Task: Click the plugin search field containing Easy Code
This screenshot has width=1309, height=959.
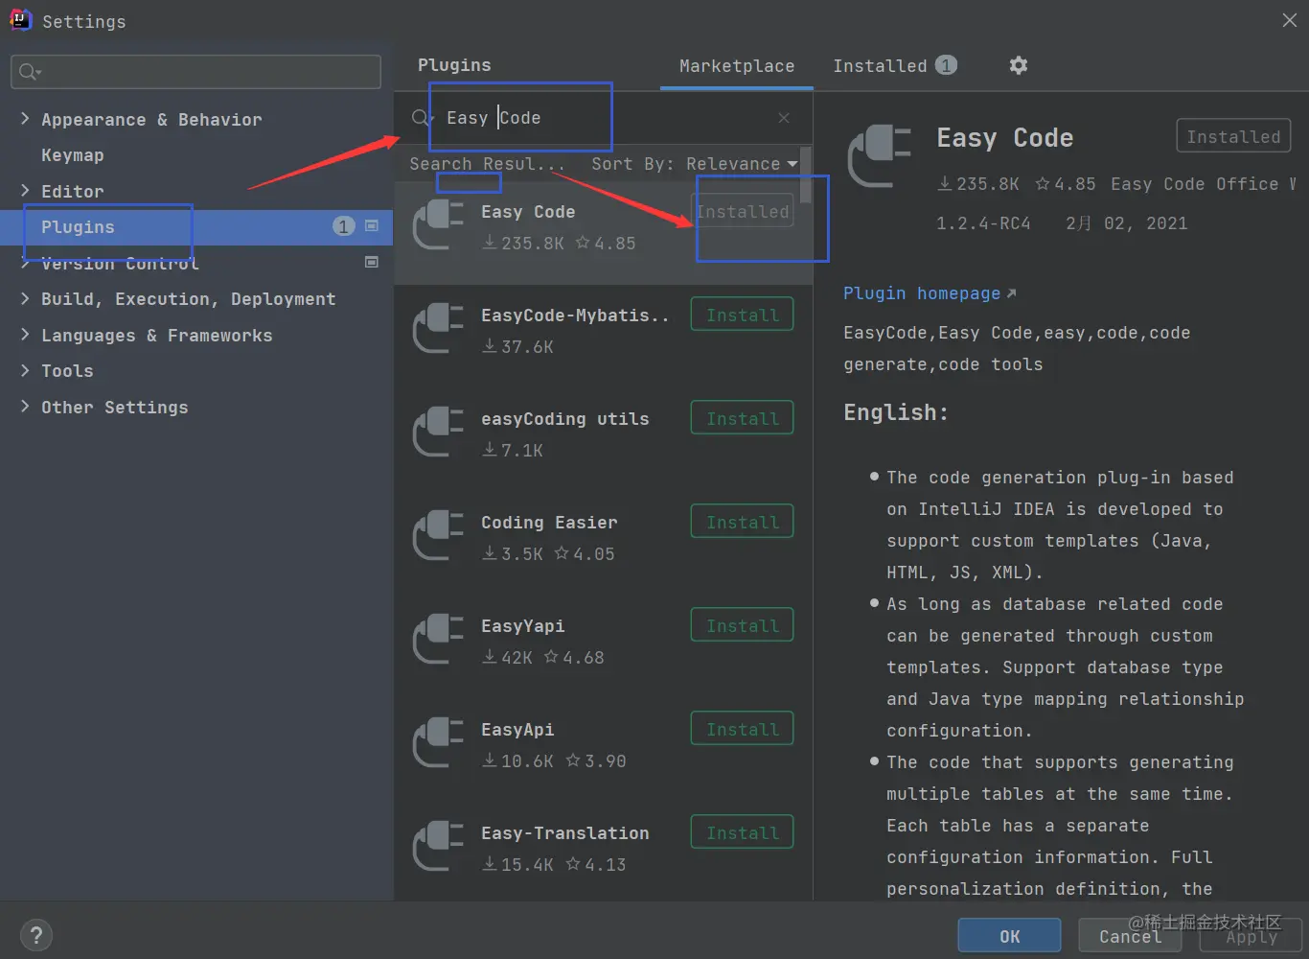Action: pos(604,118)
